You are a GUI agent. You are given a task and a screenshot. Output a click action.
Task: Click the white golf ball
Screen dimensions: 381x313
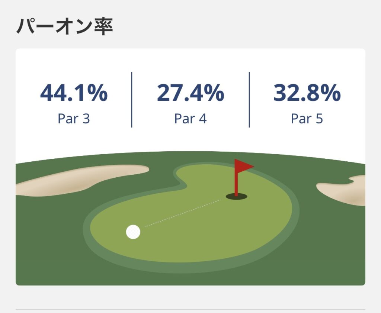tap(133, 232)
